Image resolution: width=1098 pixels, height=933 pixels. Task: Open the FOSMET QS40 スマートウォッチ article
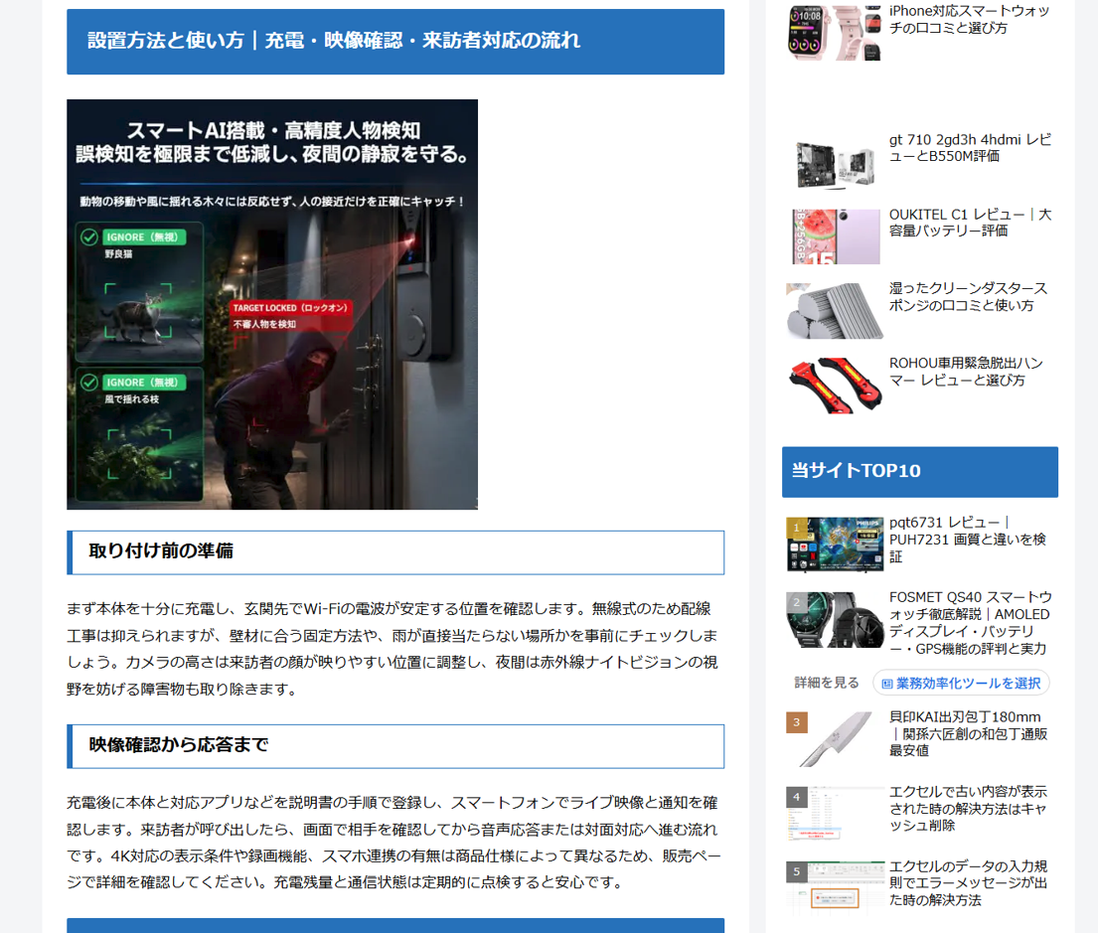971,623
